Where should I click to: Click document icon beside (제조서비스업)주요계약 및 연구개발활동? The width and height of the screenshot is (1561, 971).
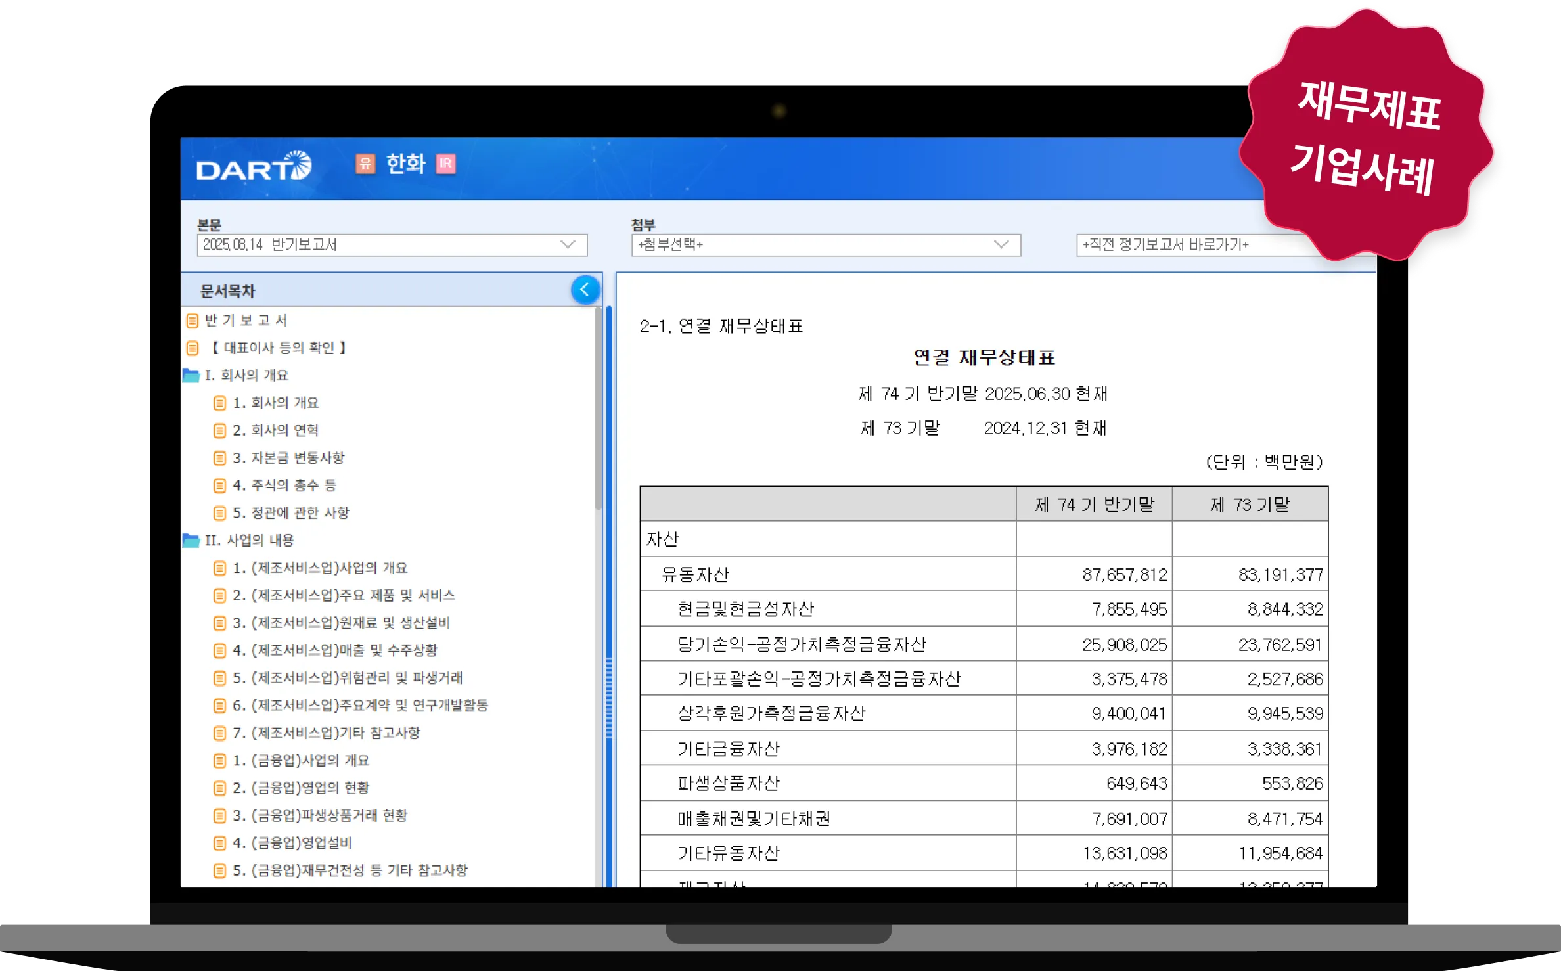pos(220,706)
